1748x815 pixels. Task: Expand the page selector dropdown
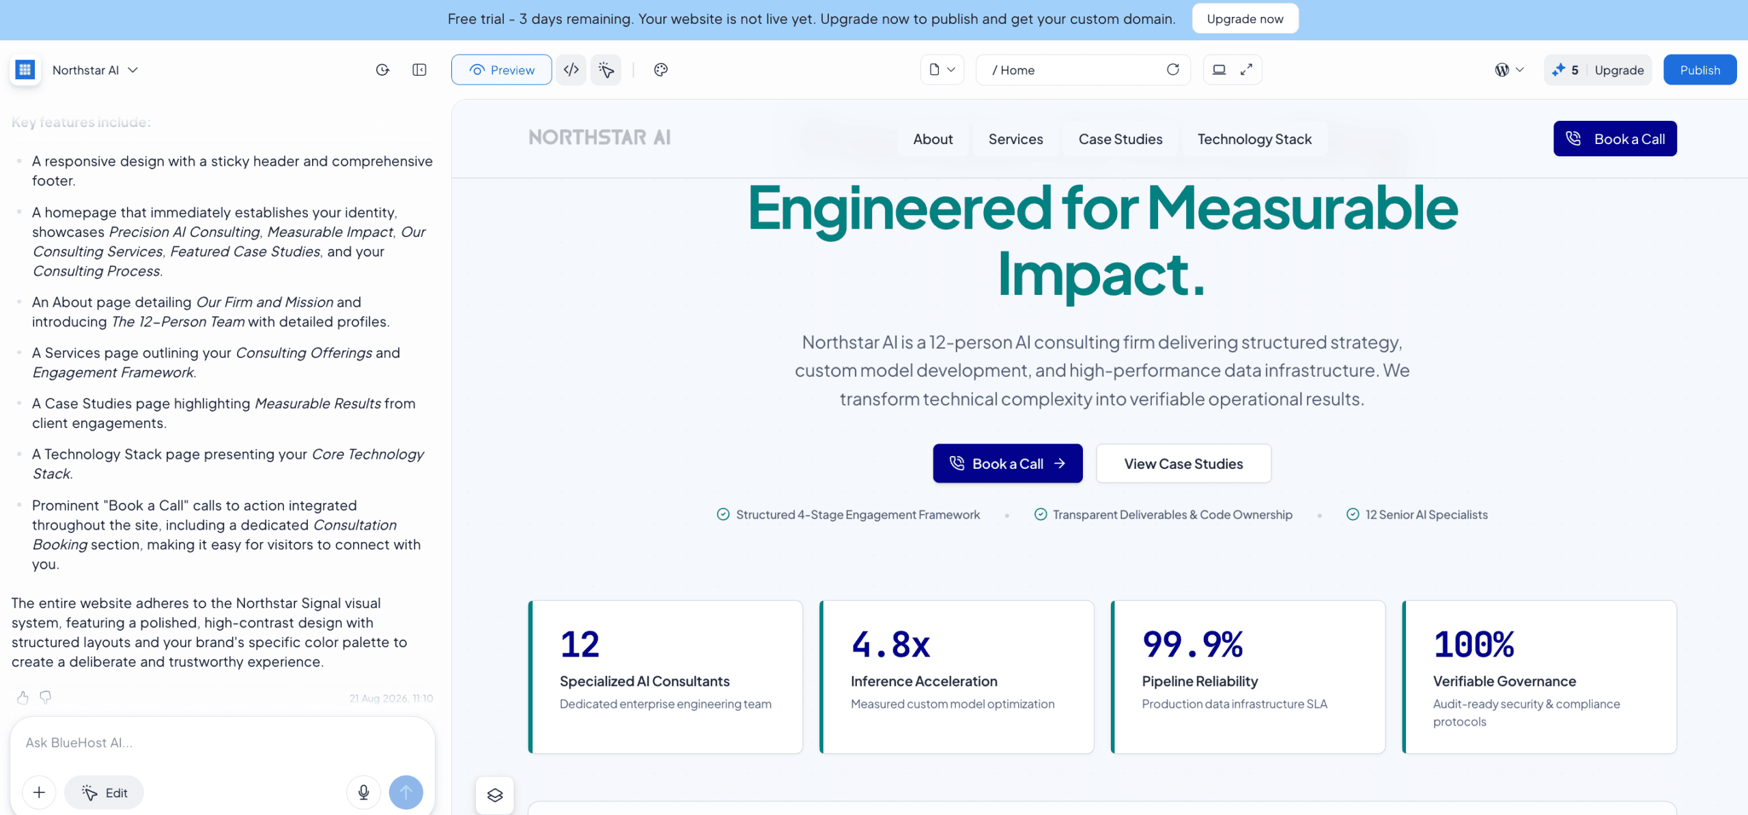point(942,70)
